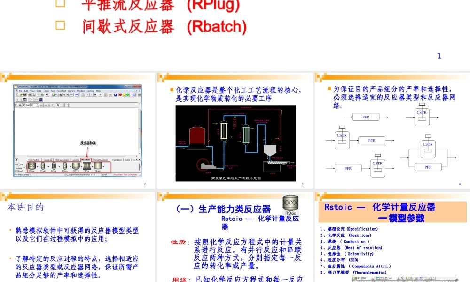Click the 本讲目的 slide heading
Image resolution: width=470 pixels, height=282 pixels.
[25, 207]
